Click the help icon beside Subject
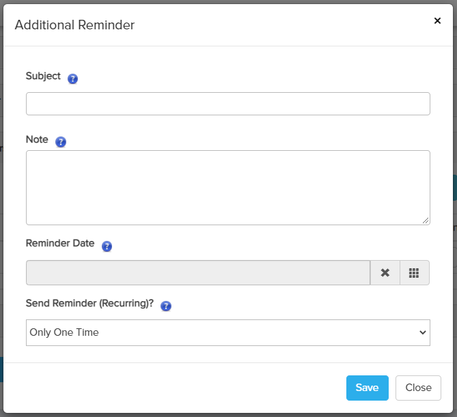This screenshot has height=417, width=457. 73,78
